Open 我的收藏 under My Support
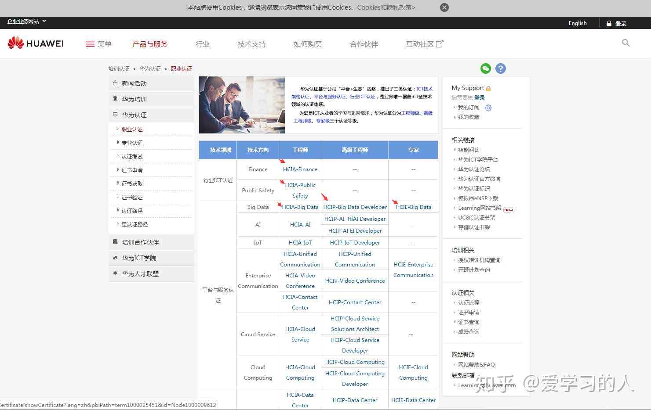The width and height of the screenshot is (651, 410). coord(469,117)
